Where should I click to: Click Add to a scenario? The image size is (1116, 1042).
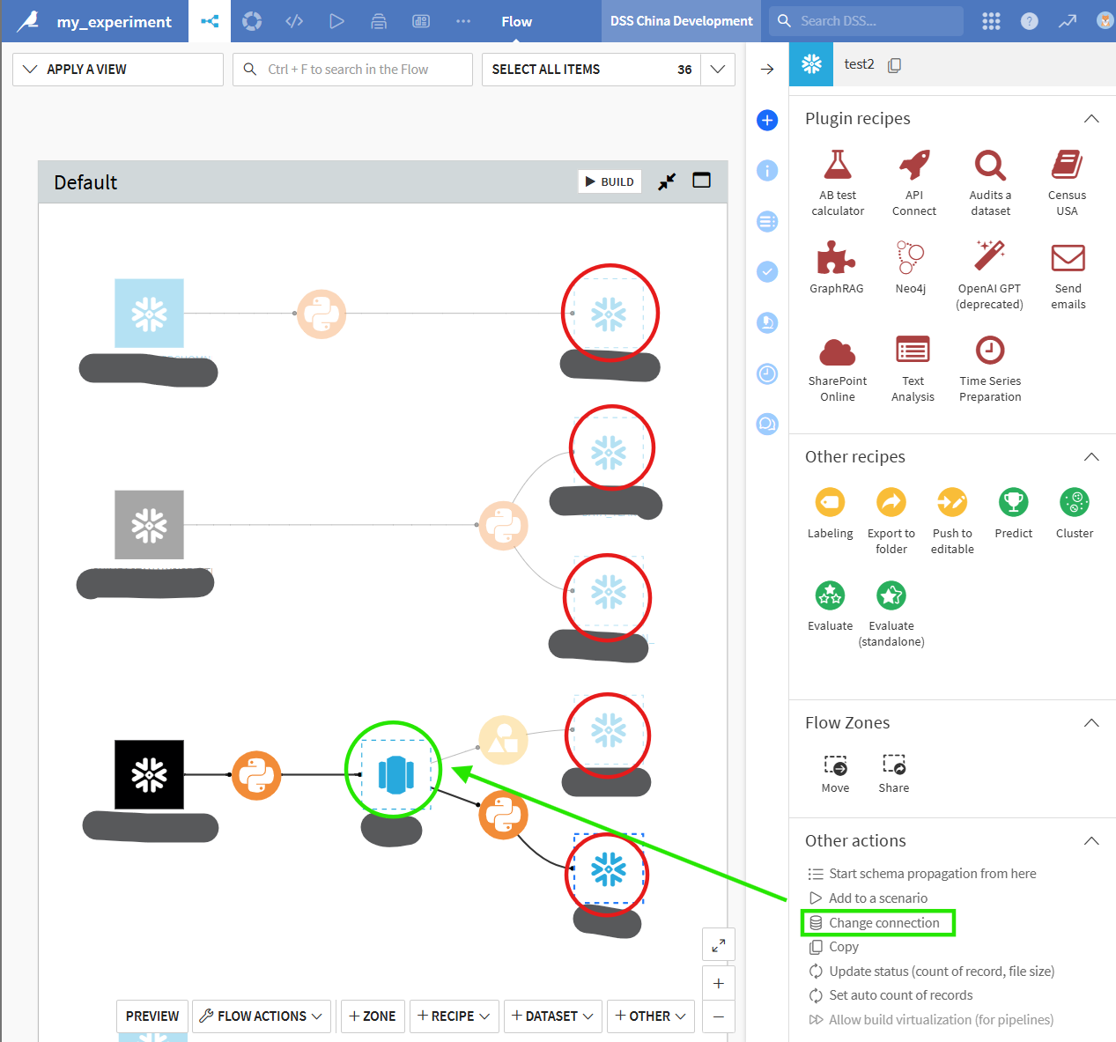pyautogui.click(x=868, y=898)
